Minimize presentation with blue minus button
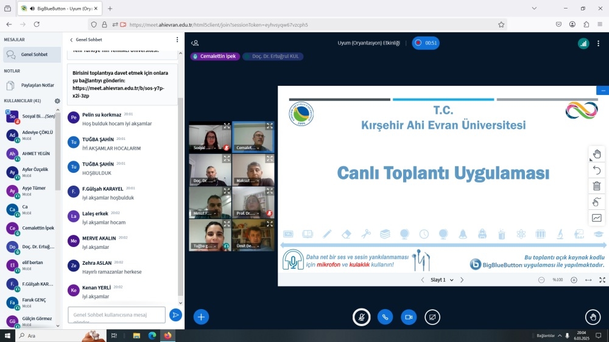The width and height of the screenshot is (609, 342). click(603, 90)
